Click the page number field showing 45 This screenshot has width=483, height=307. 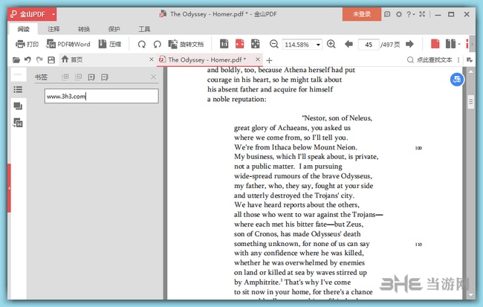click(369, 45)
